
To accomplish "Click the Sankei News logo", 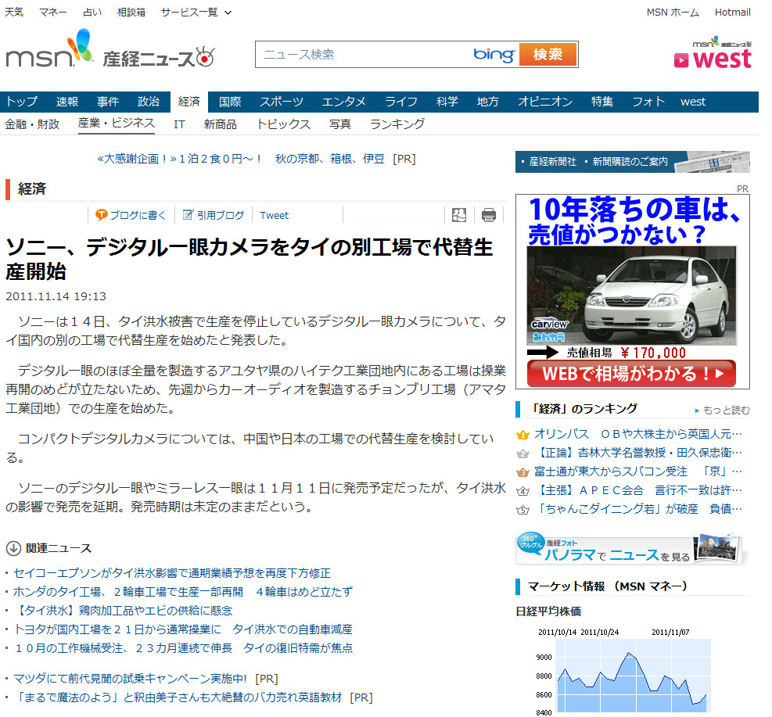I will [x=159, y=58].
